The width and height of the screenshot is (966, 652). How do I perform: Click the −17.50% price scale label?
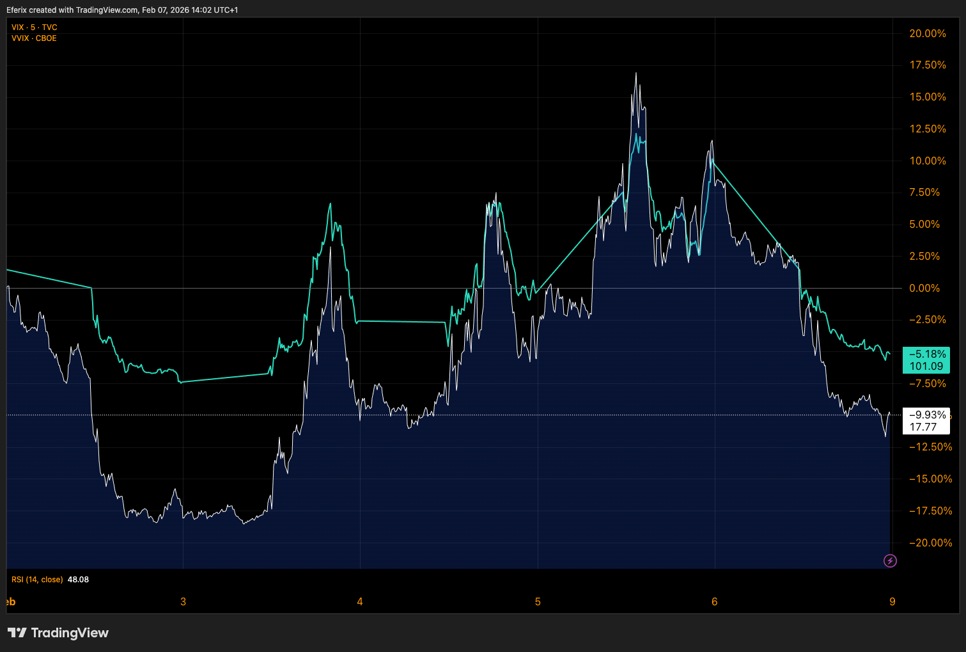[x=931, y=511]
